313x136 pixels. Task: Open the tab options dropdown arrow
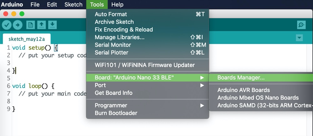(299, 38)
